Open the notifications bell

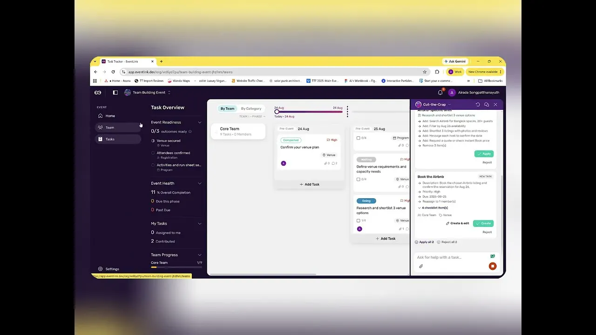[x=440, y=93]
